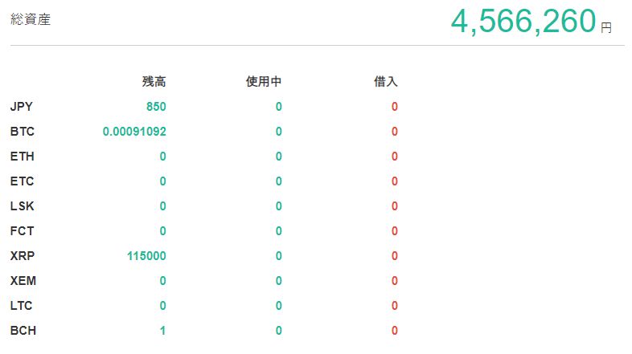The image size is (632, 354).
Task: Click the ETH currency row label
Action: 23,157
